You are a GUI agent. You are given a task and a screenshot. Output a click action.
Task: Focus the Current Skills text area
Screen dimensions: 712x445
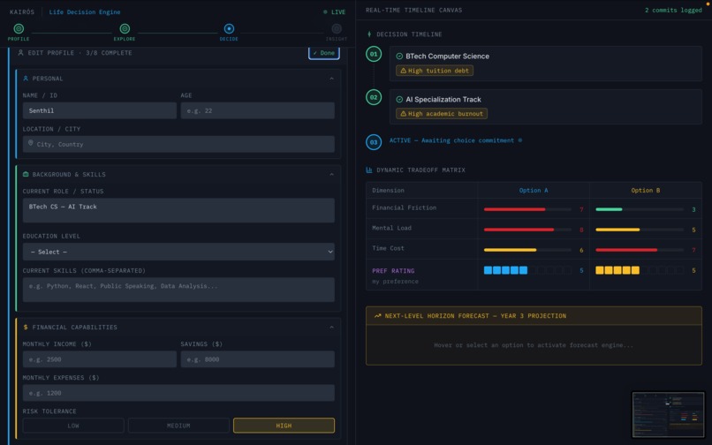[x=178, y=290]
